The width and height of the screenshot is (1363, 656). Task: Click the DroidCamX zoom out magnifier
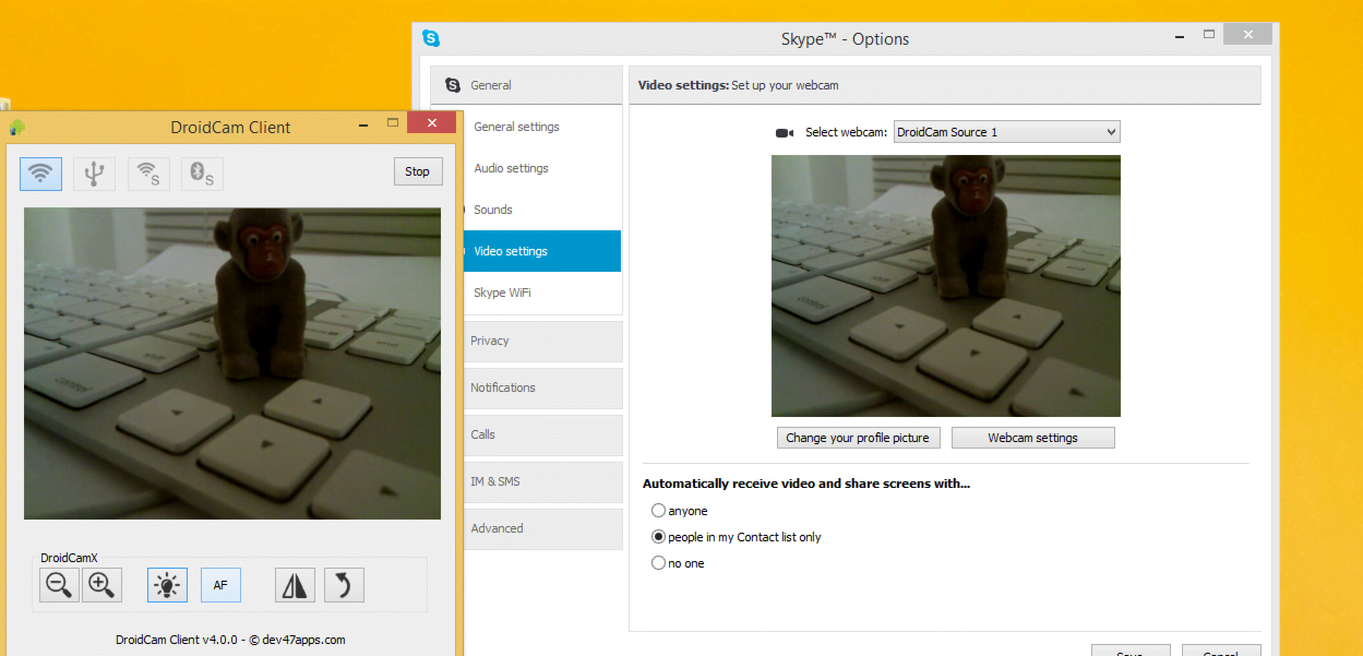59,585
